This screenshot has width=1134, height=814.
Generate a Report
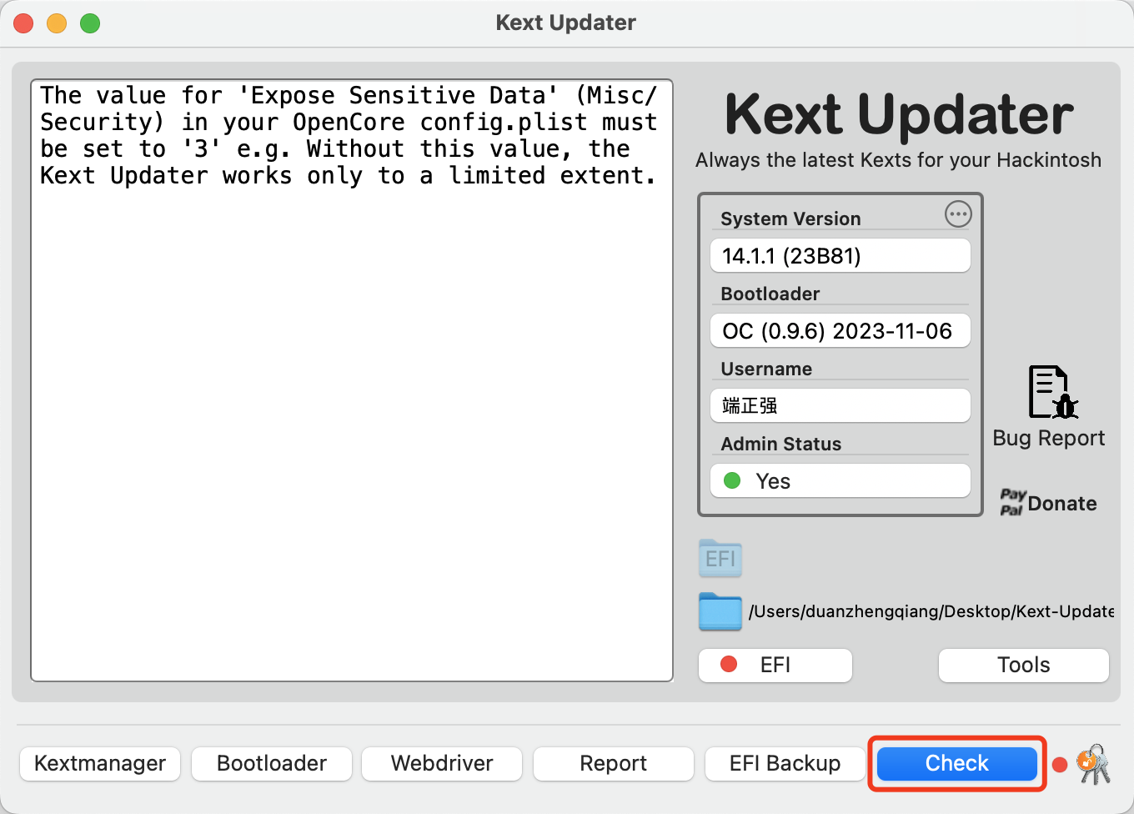(613, 763)
